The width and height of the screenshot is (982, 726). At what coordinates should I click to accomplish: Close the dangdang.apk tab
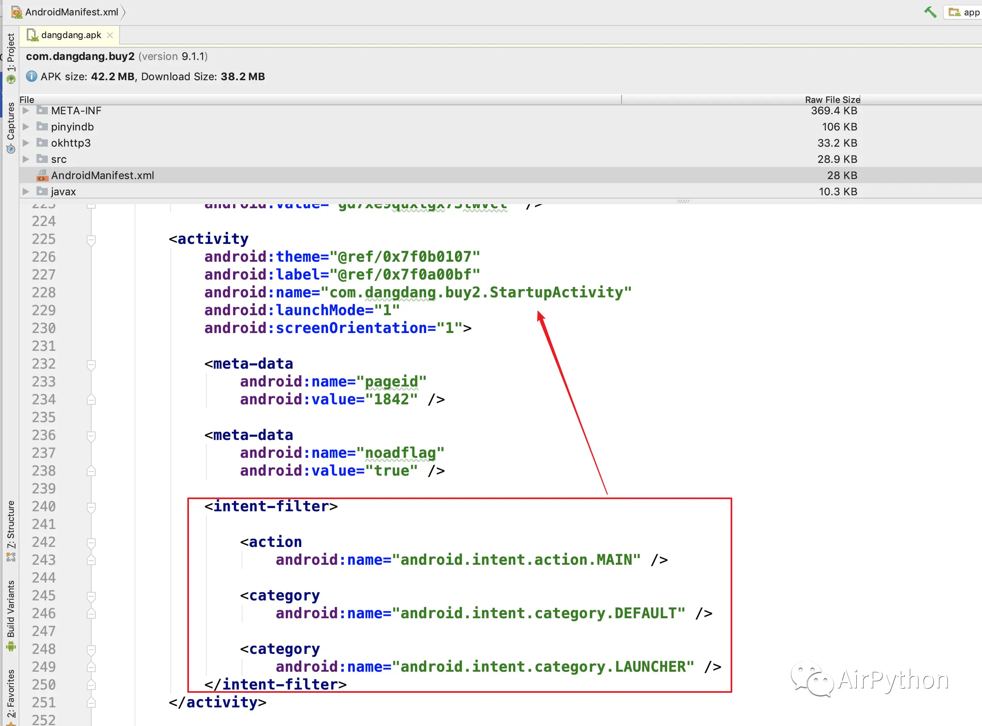tap(110, 35)
